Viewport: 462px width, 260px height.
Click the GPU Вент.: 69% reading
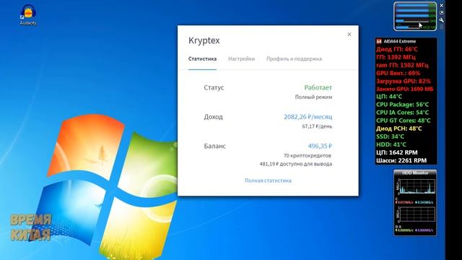tap(398, 73)
